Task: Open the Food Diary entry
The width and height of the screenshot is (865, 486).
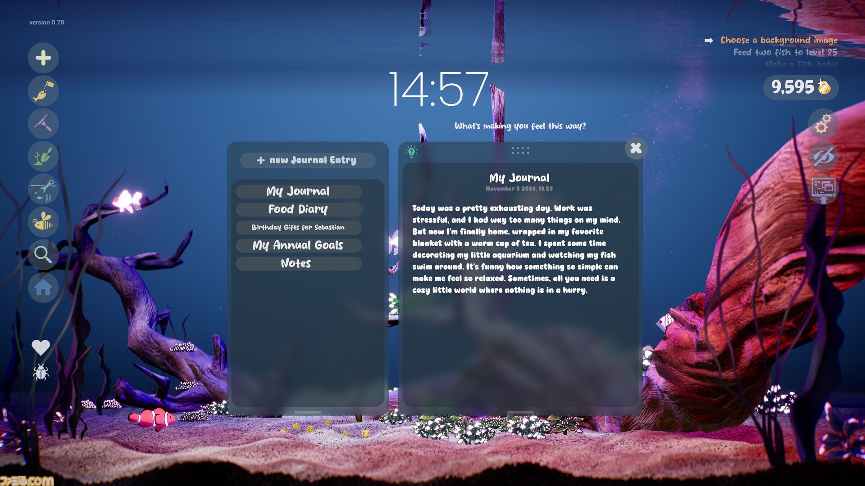Action: (x=299, y=209)
